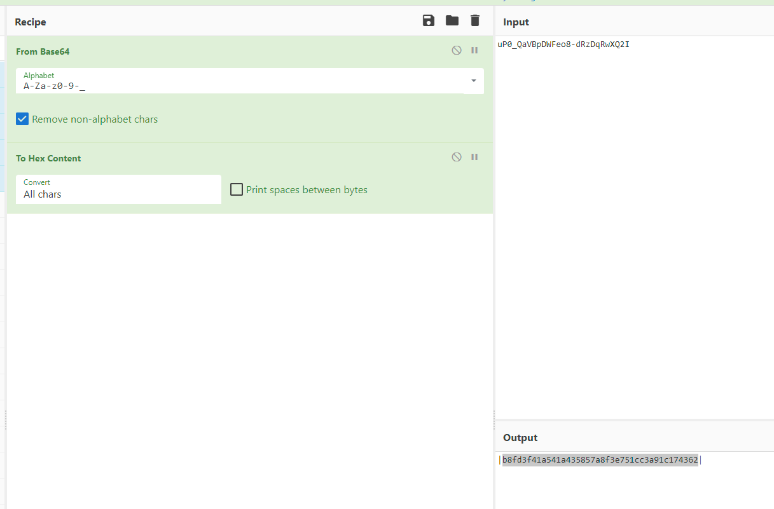The width and height of the screenshot is (774, 509).
Task: Disable the To Hex Content operation
Action: tap(457, 157)
